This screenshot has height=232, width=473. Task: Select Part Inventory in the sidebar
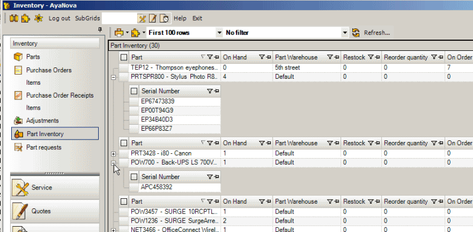point(55,134)
